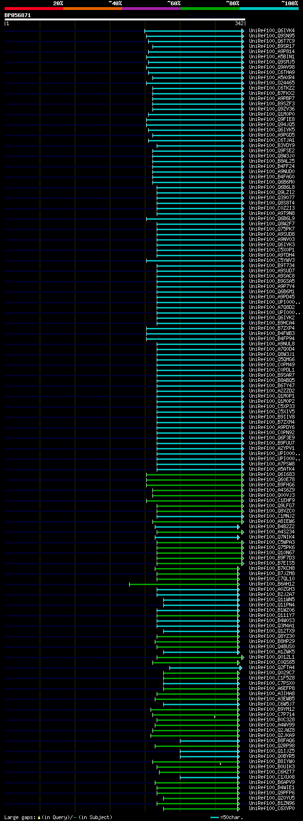Screen dimensions: 303x821
Task: Select the UniRef100_A5BIN1 label
Action: [272, 56]
